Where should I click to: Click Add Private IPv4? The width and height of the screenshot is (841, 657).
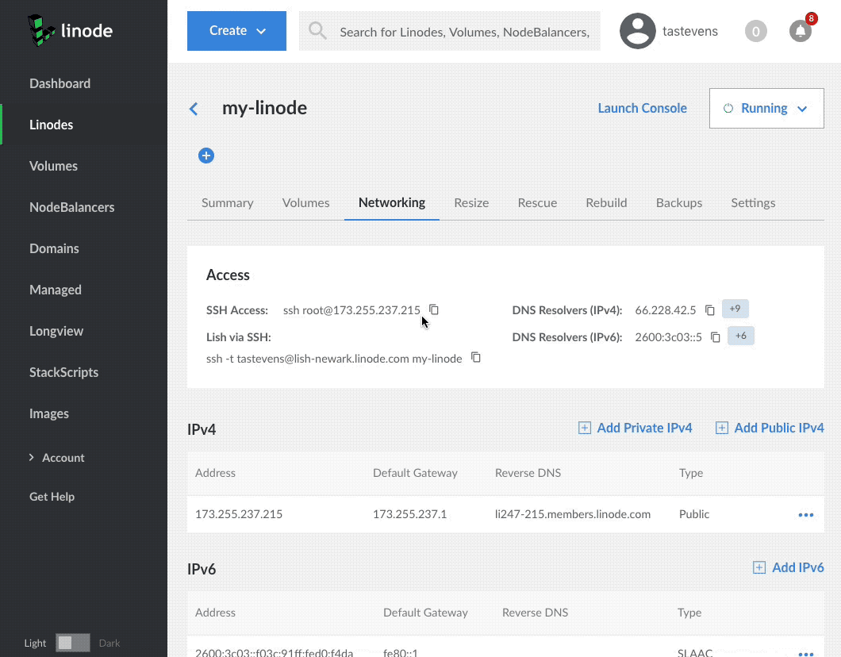[x=635, y=428]
